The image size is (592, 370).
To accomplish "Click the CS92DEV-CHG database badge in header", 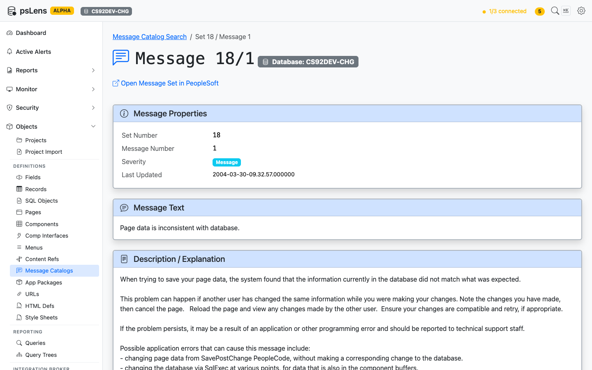I will [x=106, y=11].
